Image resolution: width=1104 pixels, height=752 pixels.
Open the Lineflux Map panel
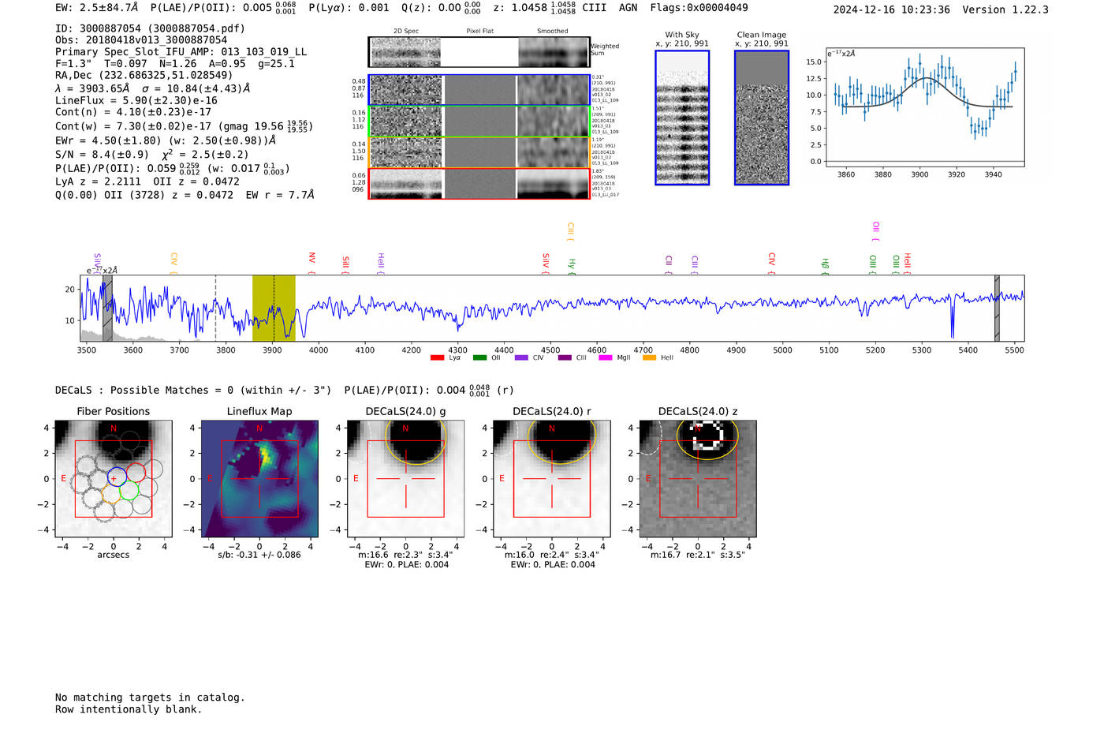(259, 478)
